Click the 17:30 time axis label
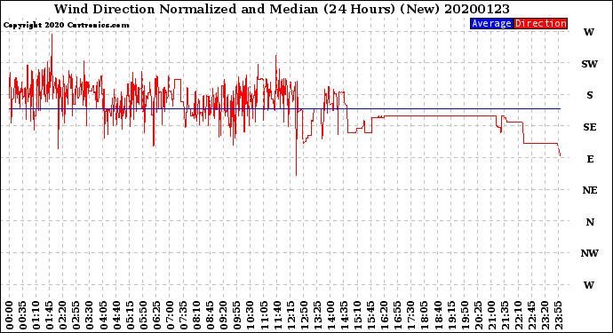613x333 pixels. pos(410,315)
